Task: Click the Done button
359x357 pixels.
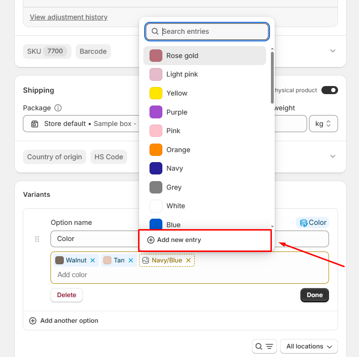Action: click(x=314, y=295)
